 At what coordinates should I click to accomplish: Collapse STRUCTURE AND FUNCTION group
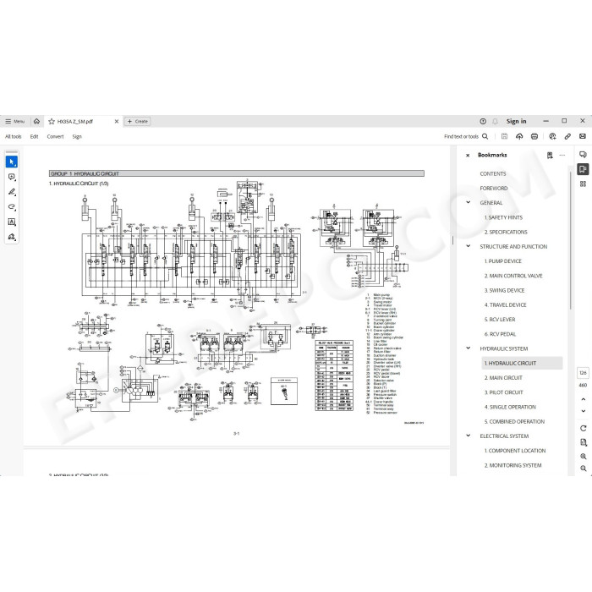pyautogui.click(x=469, y=246)
